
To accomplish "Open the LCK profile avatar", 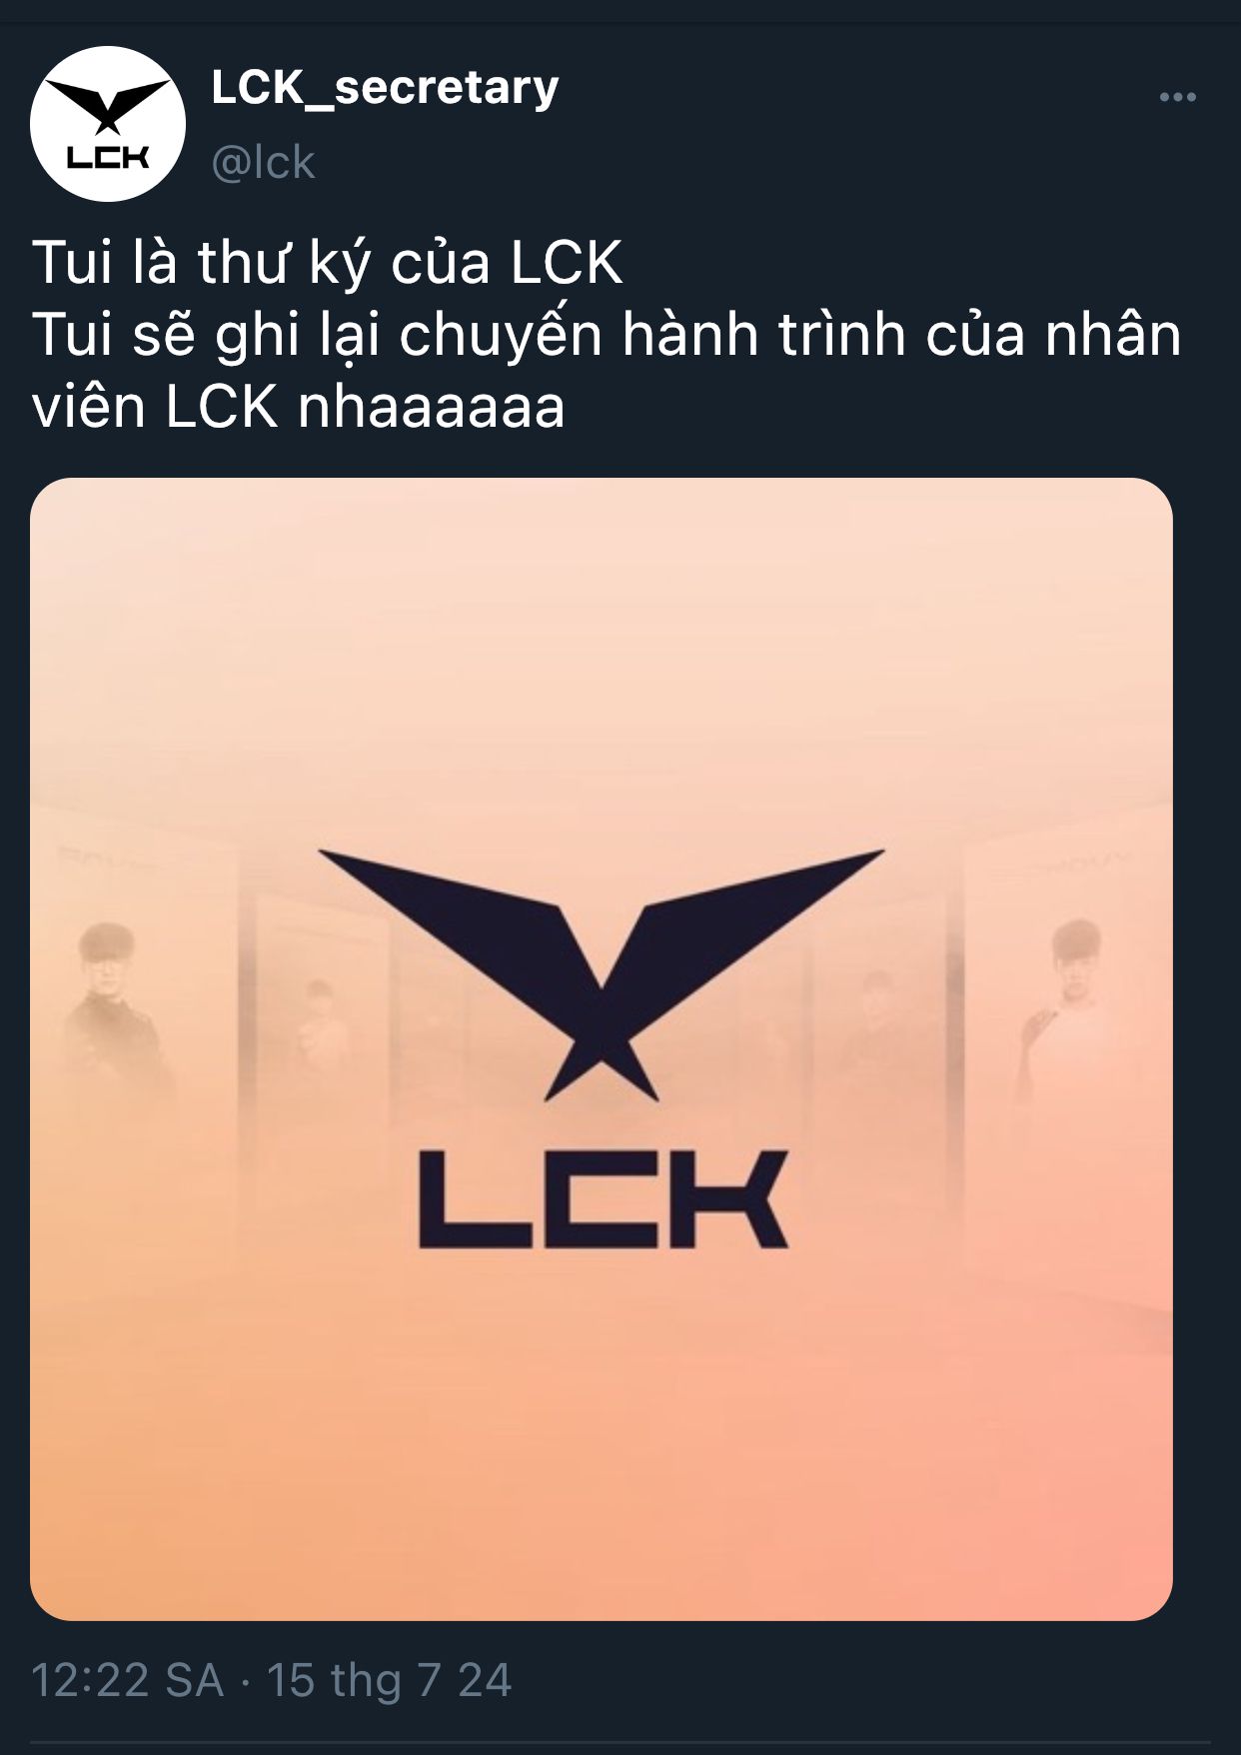I will coord(108,124).
